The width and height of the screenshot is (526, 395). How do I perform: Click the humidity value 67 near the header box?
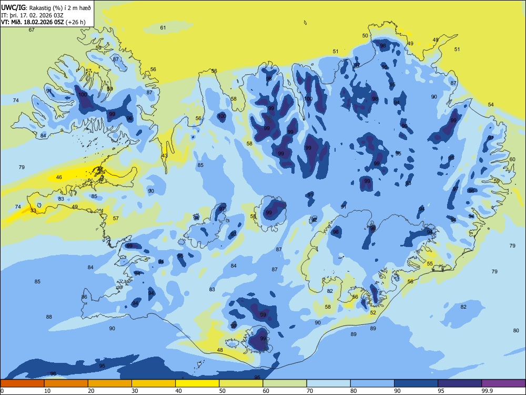[32, 30]
